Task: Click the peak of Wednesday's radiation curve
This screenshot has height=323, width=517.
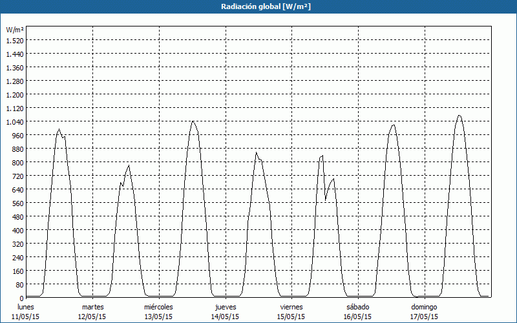Action: tap(193, 121)
